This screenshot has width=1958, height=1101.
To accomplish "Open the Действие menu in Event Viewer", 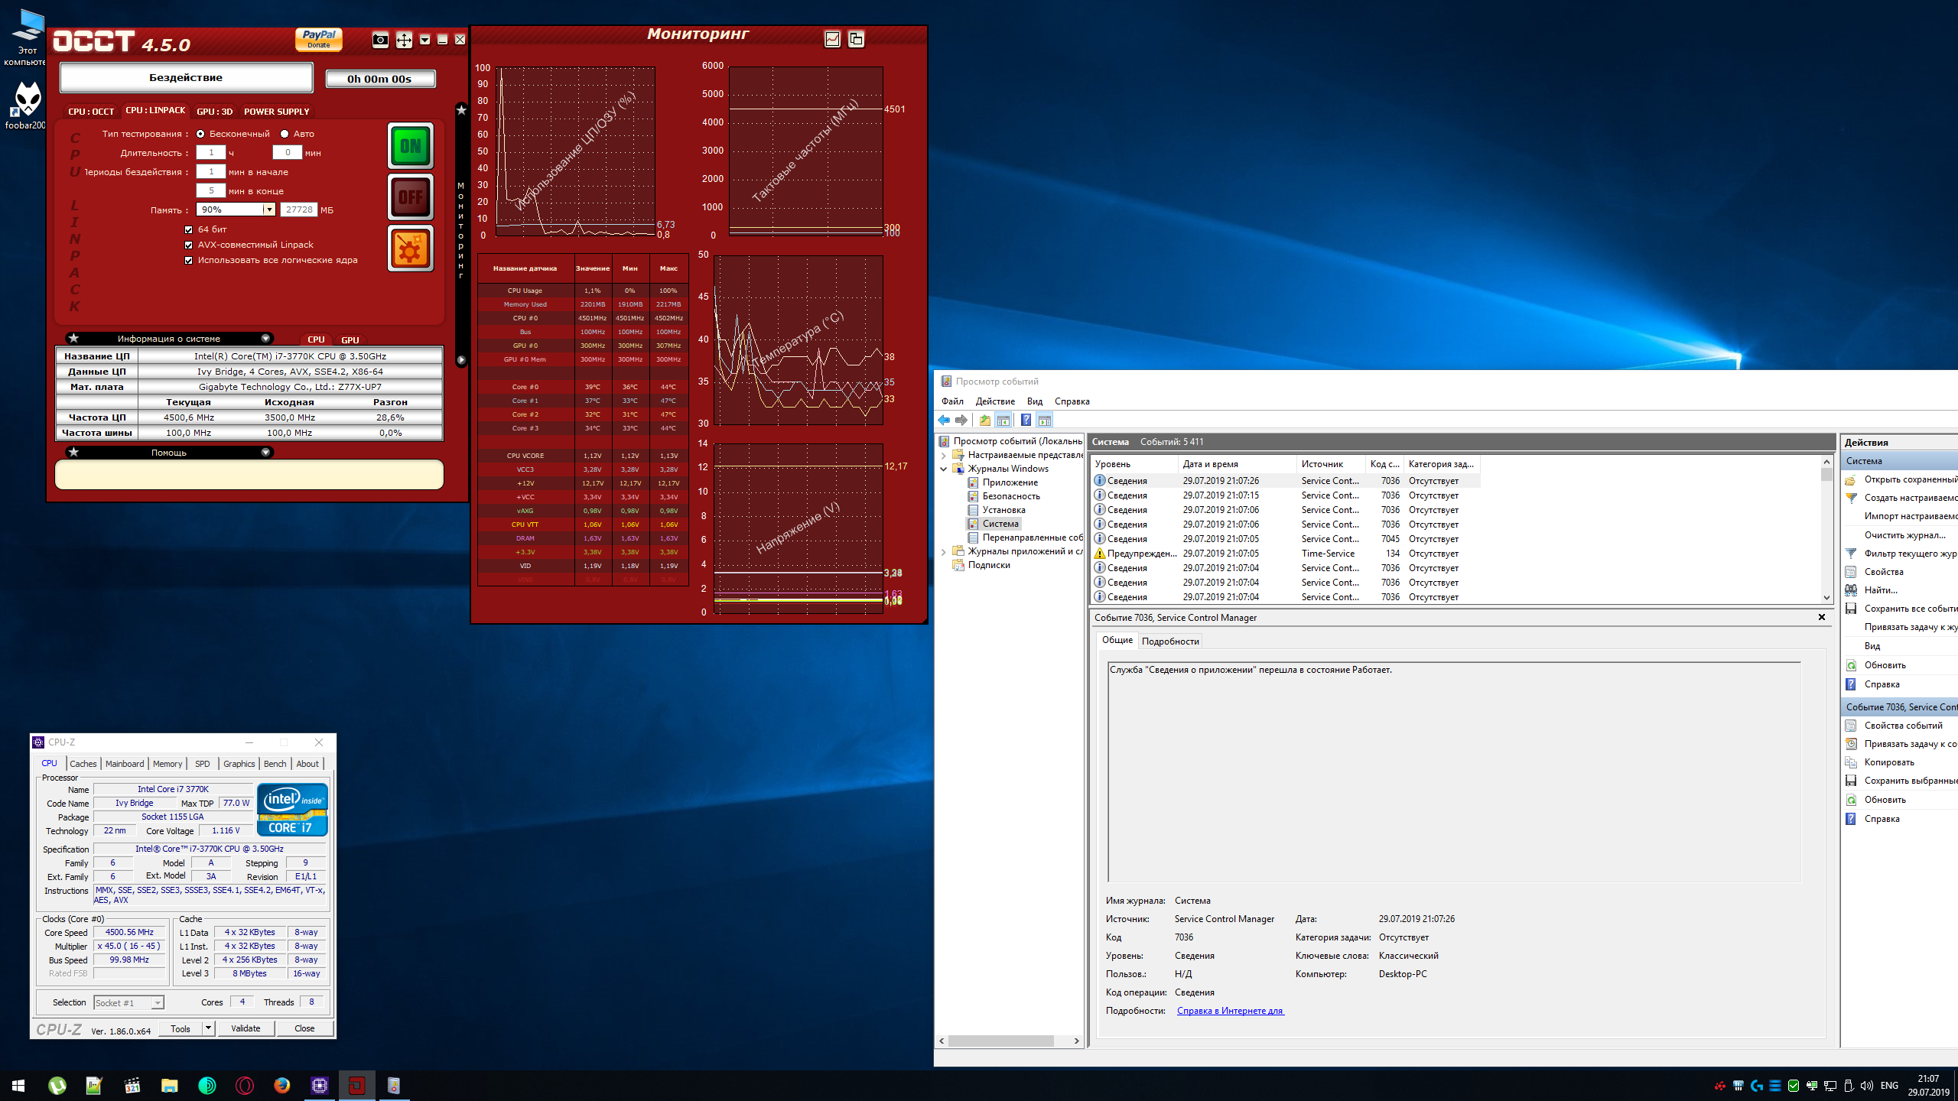I will pyautogui.click(x=995, y=401).
